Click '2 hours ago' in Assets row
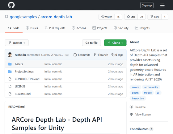Screen dimensions: 173x134 [116, 64]
